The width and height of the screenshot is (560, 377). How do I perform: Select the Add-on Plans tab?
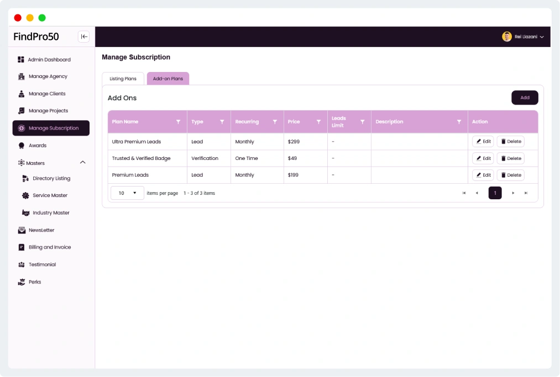point(168,79)
